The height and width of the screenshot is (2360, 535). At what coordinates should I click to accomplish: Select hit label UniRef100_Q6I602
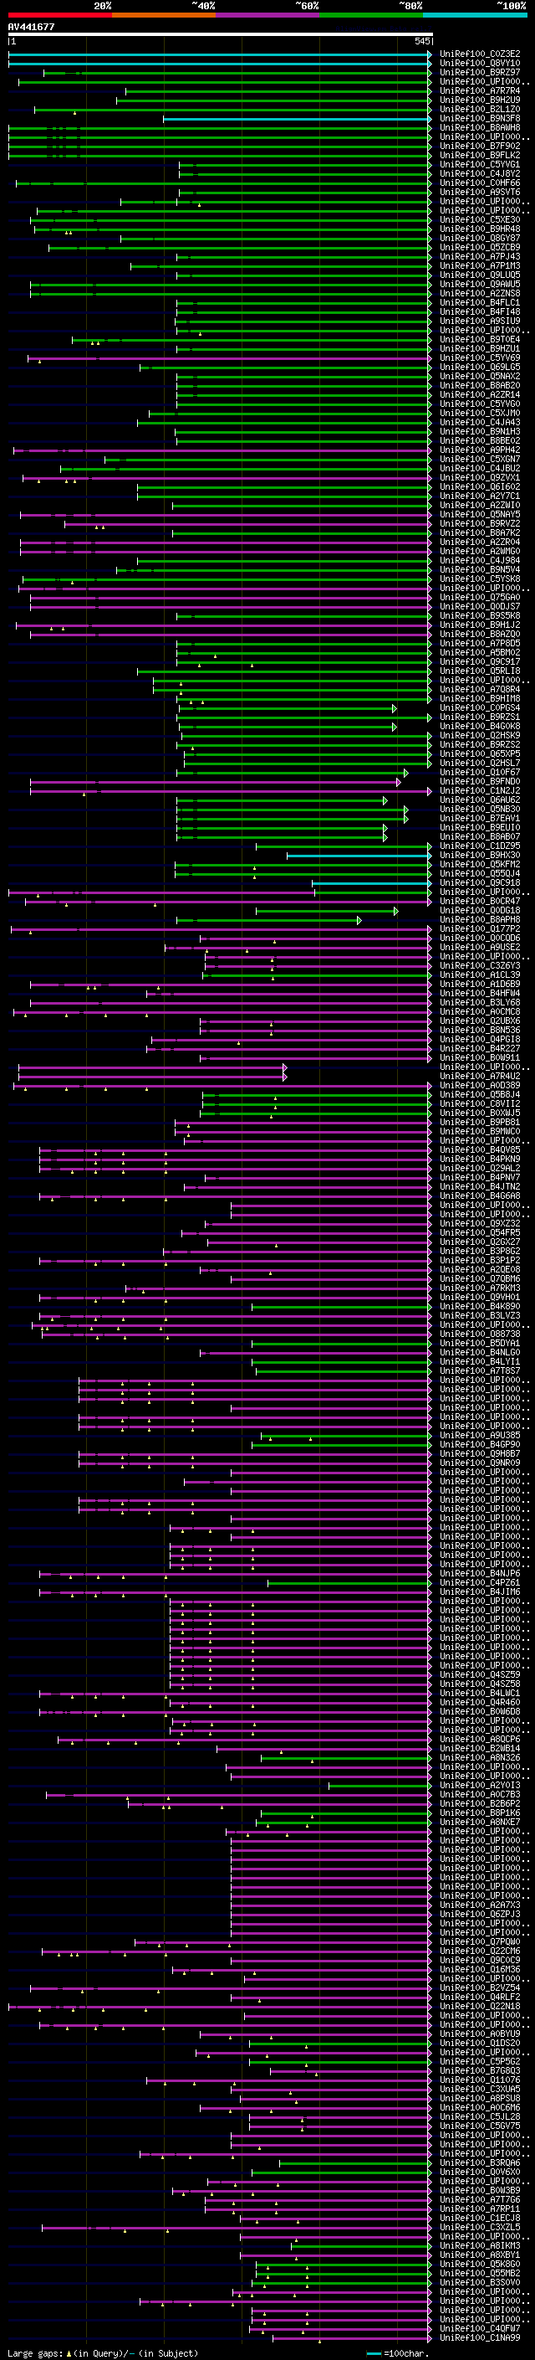[x=480, y=486]
